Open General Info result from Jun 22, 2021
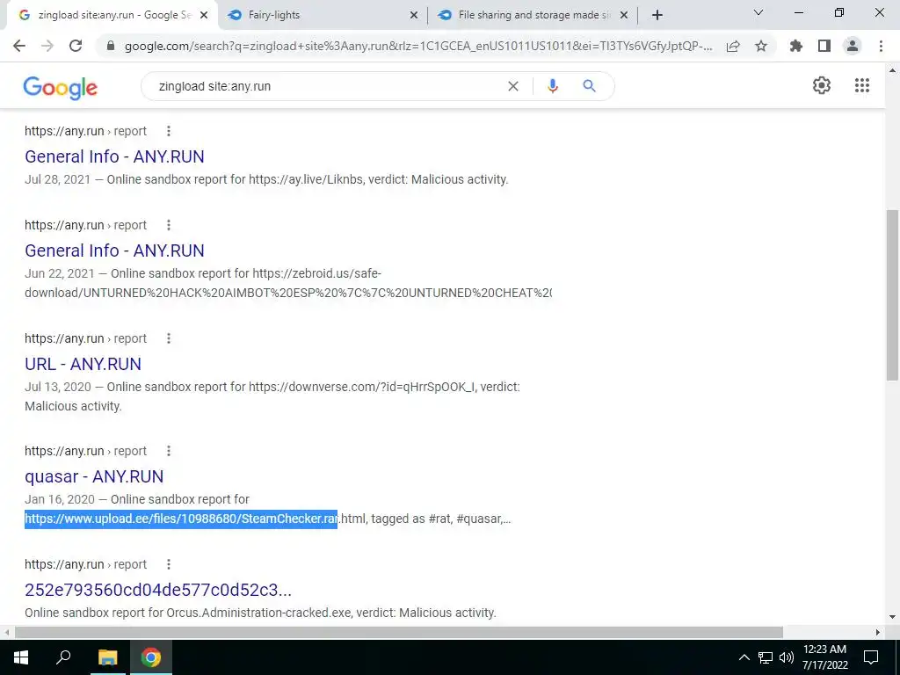The height and width of the screenshot is (675, 900). click(x=114, y=250)
